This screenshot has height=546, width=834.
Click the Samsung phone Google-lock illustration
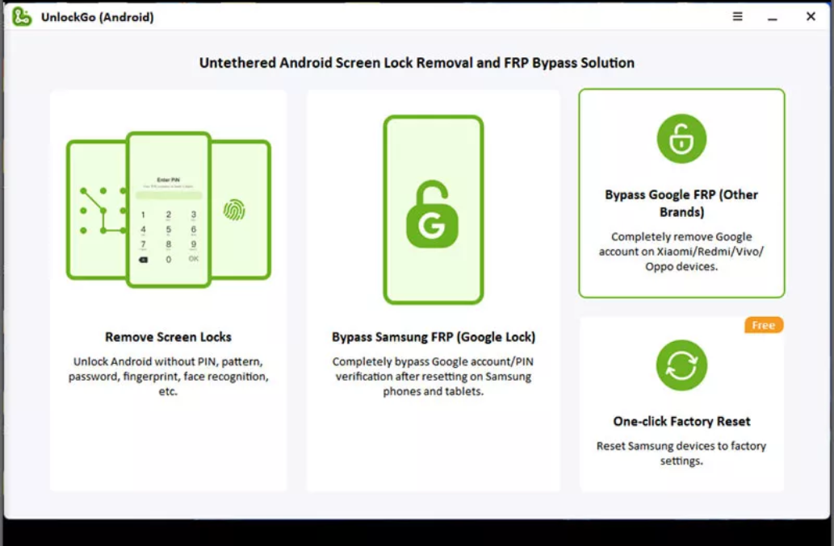tap(433, 210)
